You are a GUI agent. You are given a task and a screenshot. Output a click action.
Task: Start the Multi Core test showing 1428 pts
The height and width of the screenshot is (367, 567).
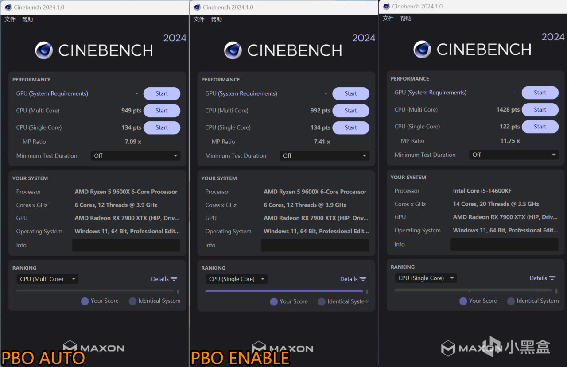tap(540, 110)
